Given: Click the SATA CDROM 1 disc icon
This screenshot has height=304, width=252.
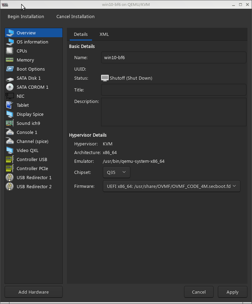Looking at the screenshot, I should click(10, 87).
